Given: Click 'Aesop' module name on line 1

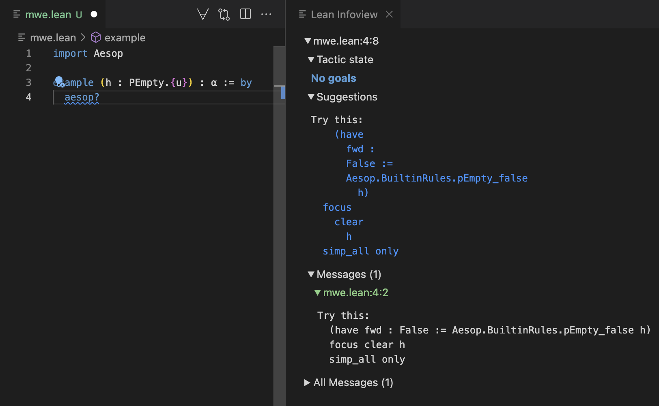Looking at the screenshot, I should click(x=108, y=53).
